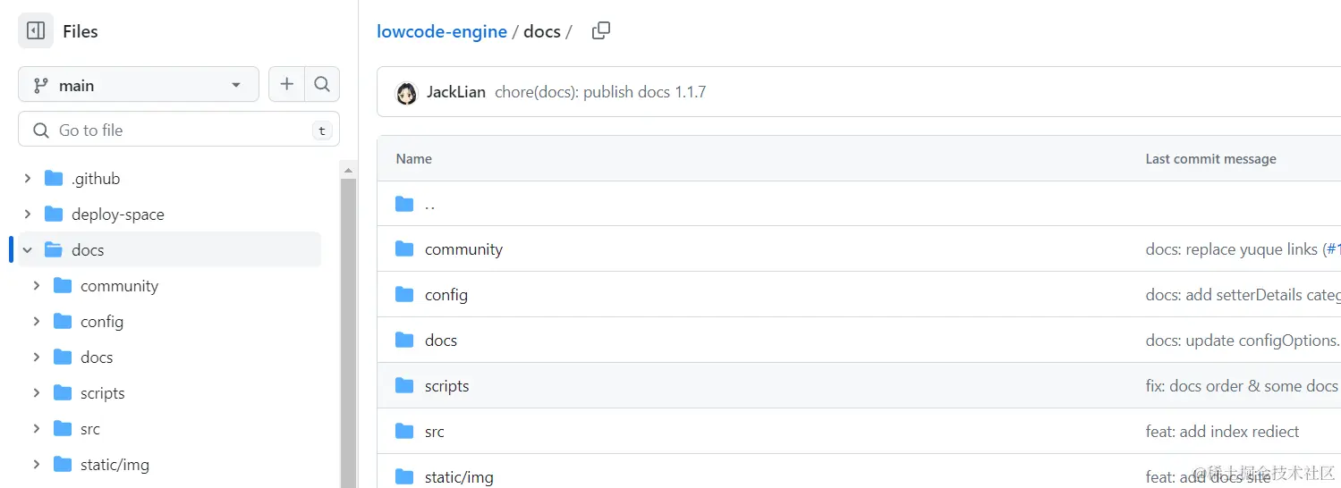The height and width of the screenshot is (488, 1341).
Task: Click the file tree vertical scrollbar
Action: [x=348, y=331]
